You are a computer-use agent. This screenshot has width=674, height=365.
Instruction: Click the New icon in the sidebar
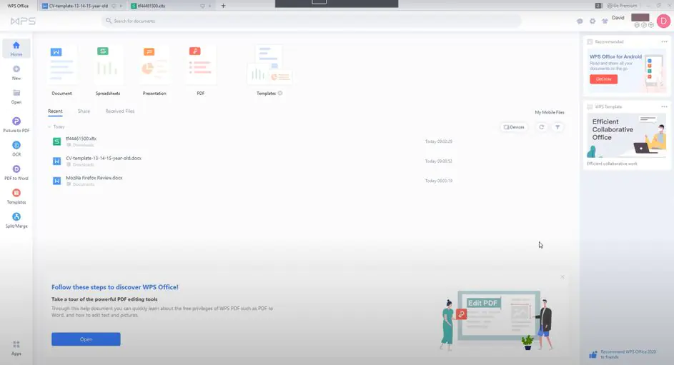pos(16,69)
